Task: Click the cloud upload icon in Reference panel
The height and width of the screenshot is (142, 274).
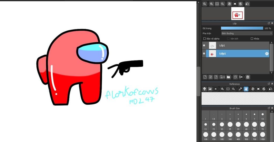Action: tap(204, 89)
